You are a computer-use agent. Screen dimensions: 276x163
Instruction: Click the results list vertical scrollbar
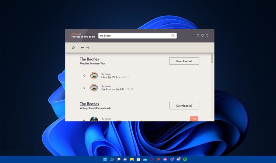point(212,59)
